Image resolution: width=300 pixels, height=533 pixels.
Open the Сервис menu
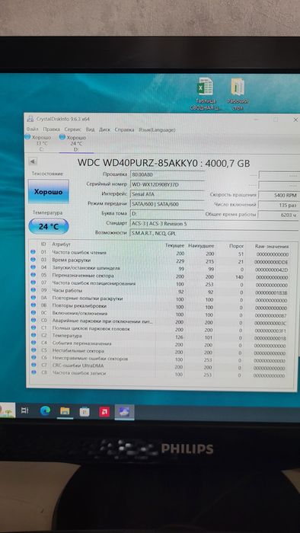[x=72, y=129]
